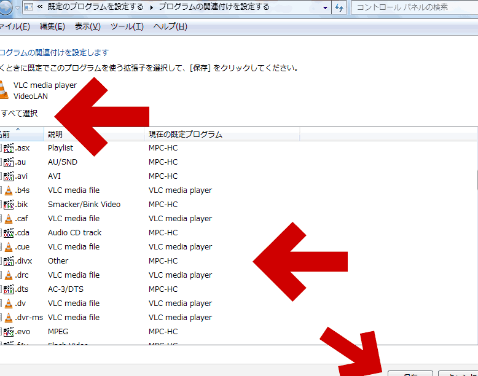Screen dimensions: 478x376
Task: Click the refresh icon beside the address bar
Action: point(339,7)
